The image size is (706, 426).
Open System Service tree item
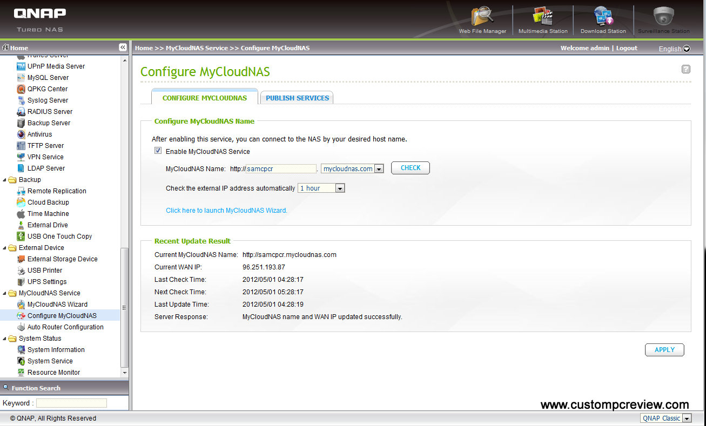[50, 361]
